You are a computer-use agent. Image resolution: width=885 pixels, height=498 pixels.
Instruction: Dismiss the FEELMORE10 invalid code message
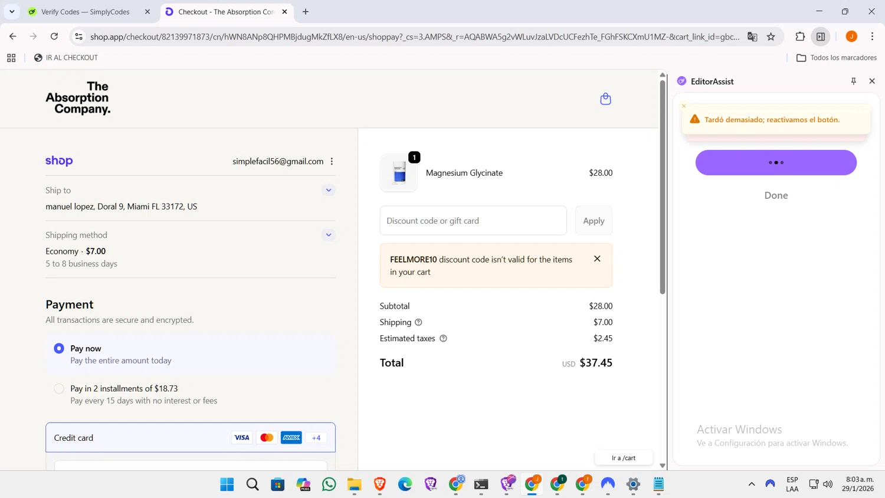click(597, 259)
